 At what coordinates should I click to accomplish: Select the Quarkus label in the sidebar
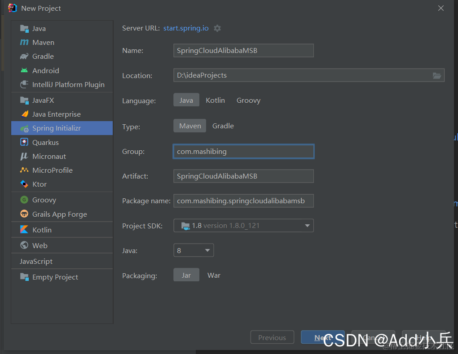(45, 142)
